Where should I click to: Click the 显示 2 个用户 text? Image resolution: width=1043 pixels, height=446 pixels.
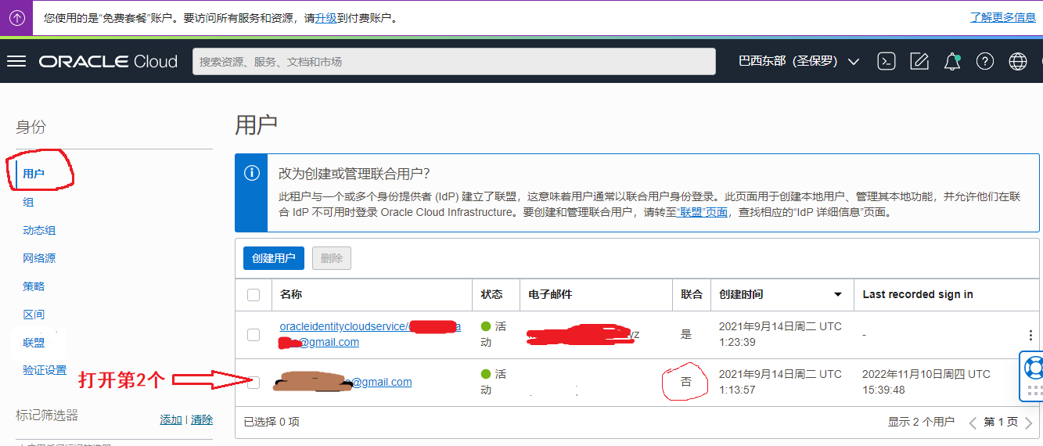click(x=921, y=422)
